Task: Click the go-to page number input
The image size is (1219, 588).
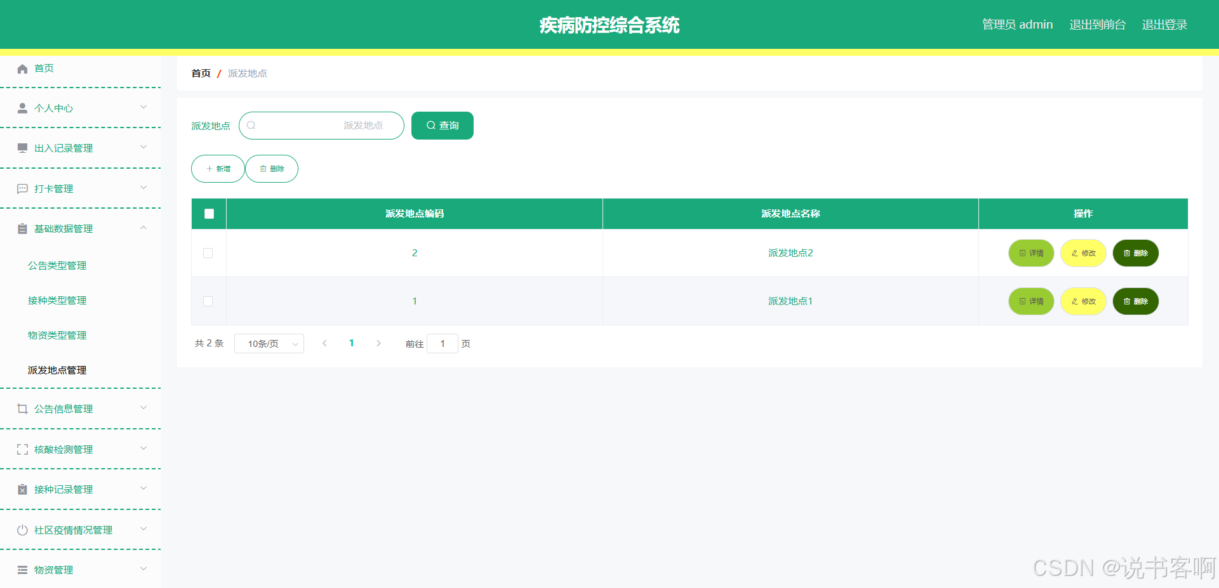Action: click(x=443, y=344)
